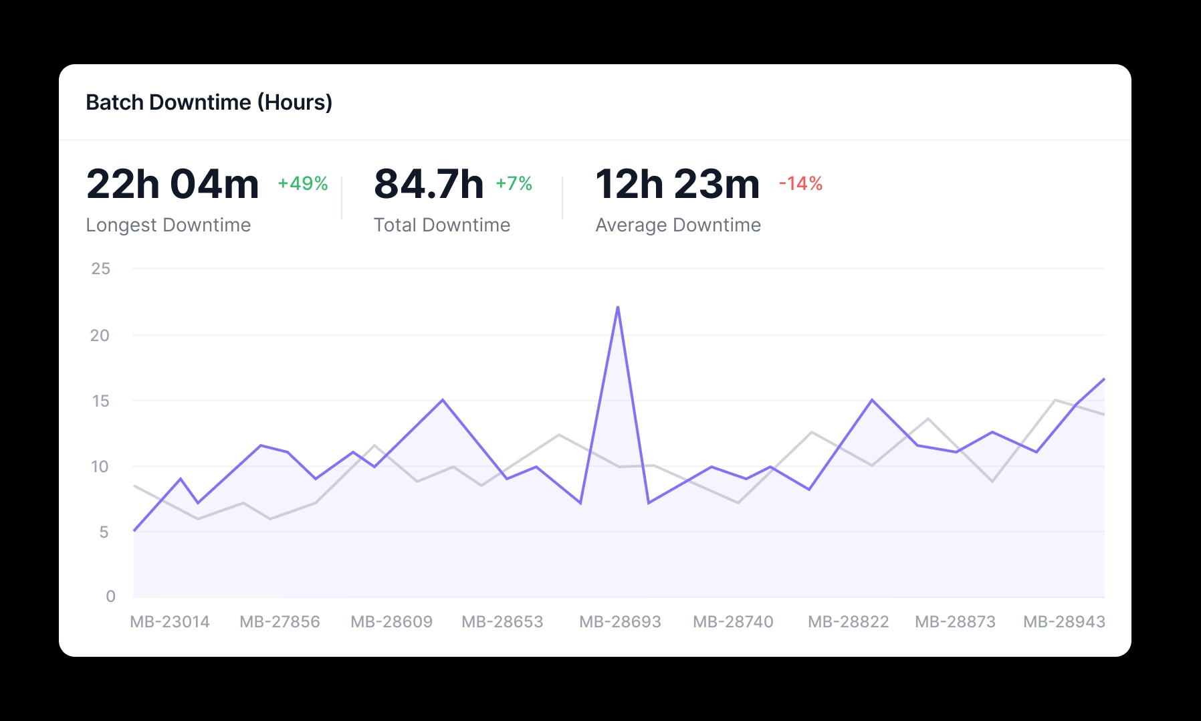Select batch MB-28943 on the x-axis

(1064, 622)
